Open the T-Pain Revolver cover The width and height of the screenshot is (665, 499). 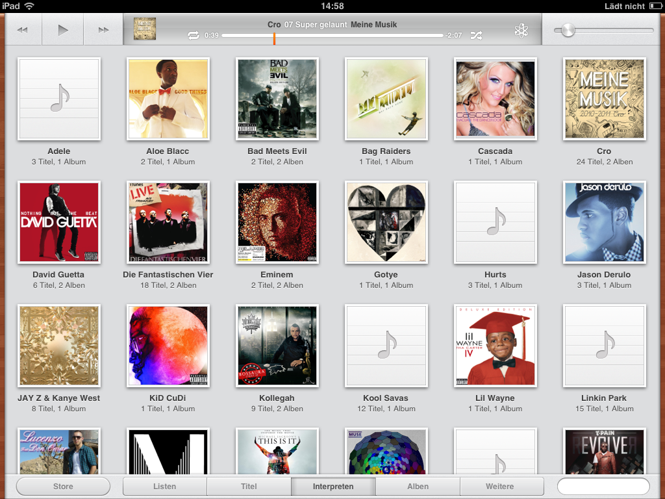(x=605, y=451)
